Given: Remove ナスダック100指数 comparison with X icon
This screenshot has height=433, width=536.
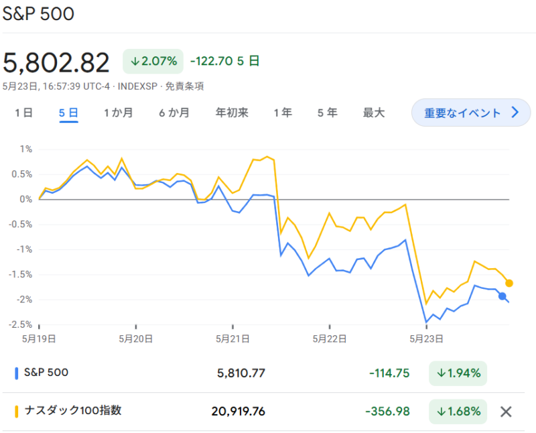Looking at the screenshot, I should coord(506,412).
